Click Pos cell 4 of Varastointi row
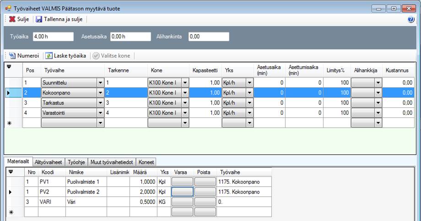Image resolution: width=421 pixels, height=221 pixels. [x=32, y=113]
